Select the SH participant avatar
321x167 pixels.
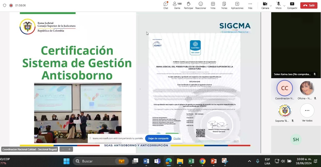296,140
